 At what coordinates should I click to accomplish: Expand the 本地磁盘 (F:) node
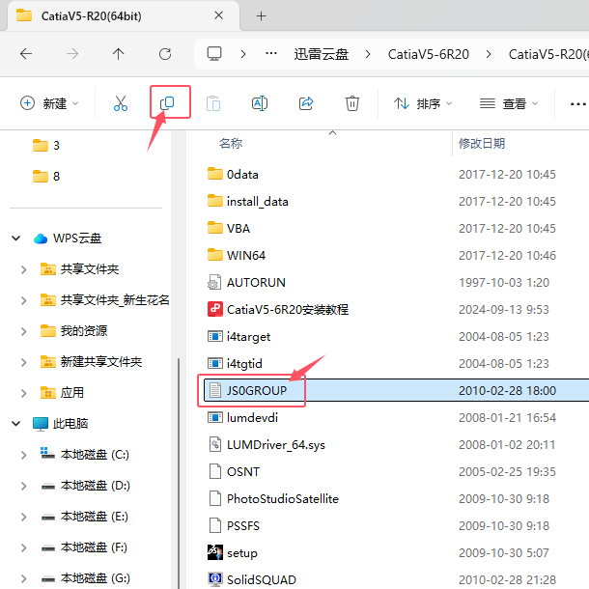point(24,547)
